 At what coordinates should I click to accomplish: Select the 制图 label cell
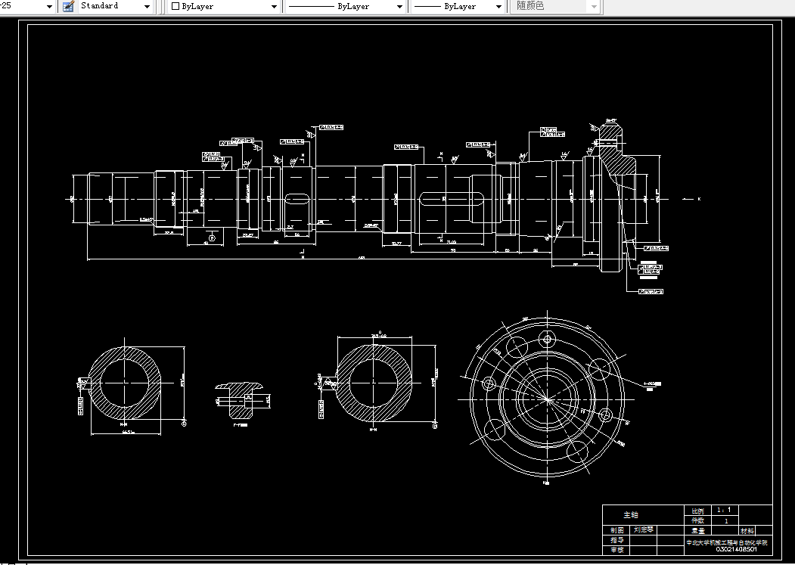coord(616,530)
